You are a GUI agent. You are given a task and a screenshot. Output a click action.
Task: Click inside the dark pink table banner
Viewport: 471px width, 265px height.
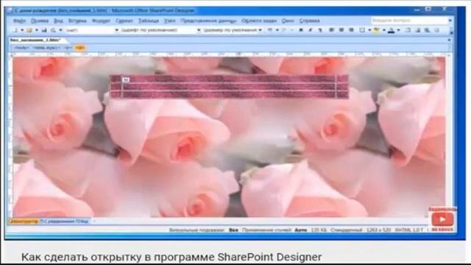pos(229,87)
